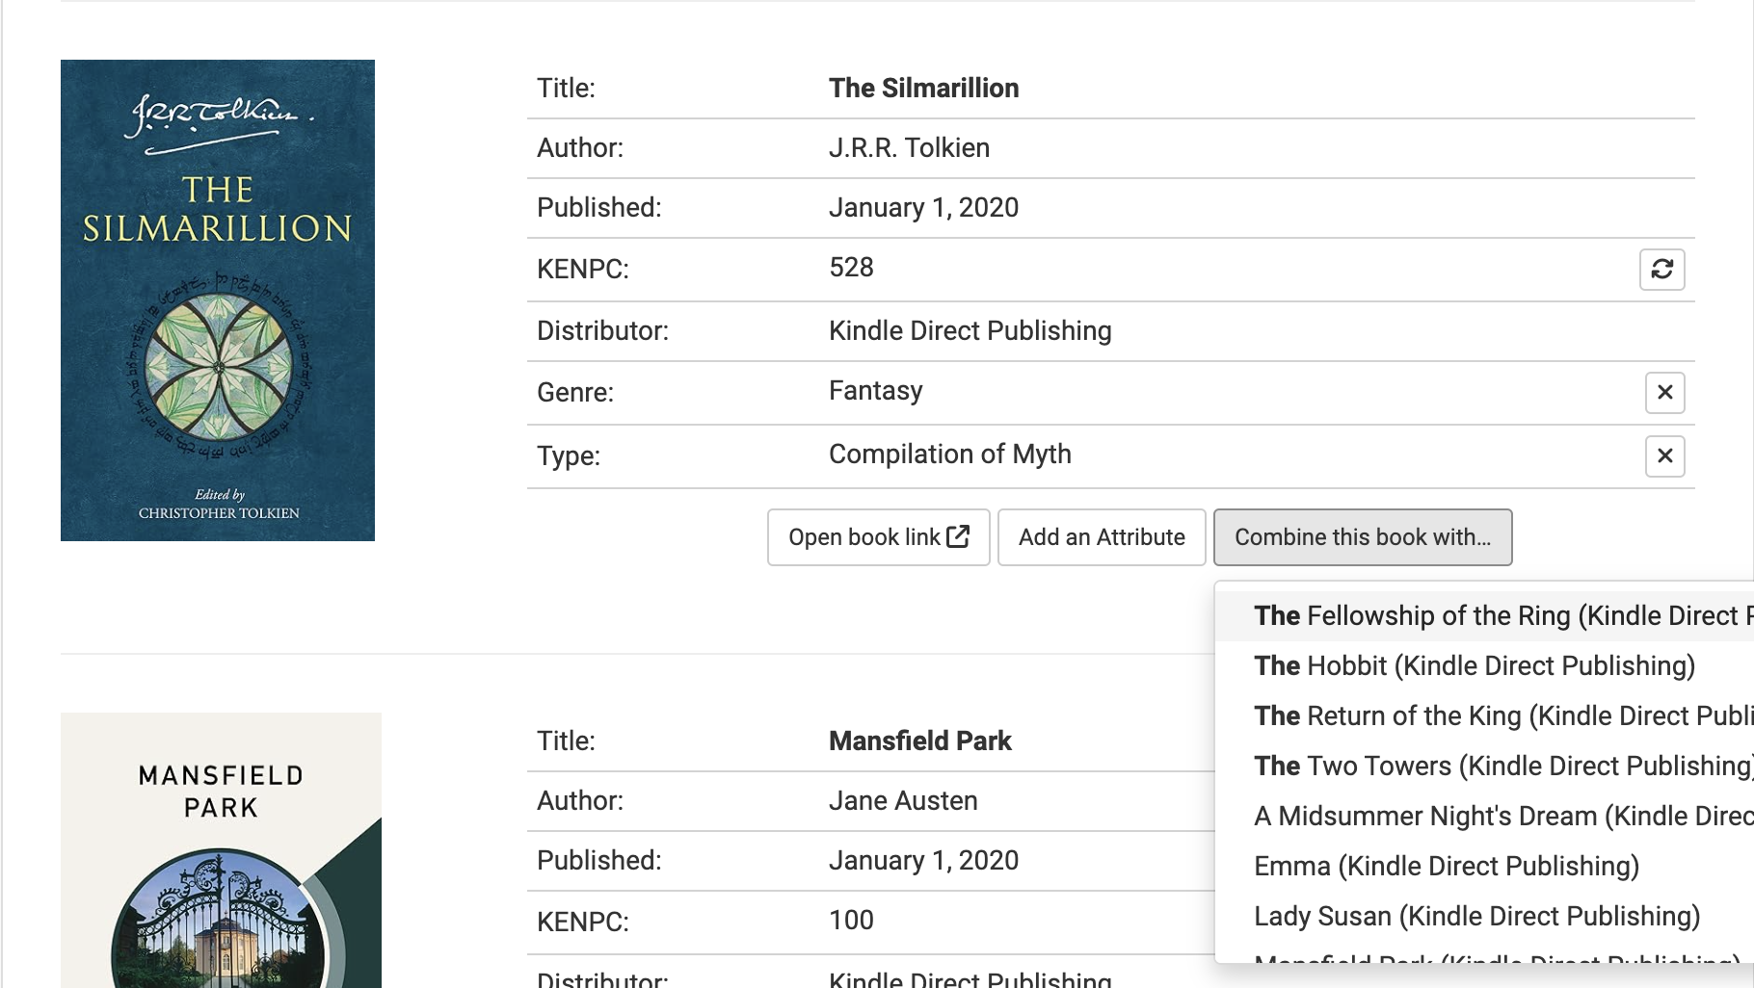Choose Lady Susan from the dropdown
This screenshot has height=988, width=1754.
(1484, 916)
